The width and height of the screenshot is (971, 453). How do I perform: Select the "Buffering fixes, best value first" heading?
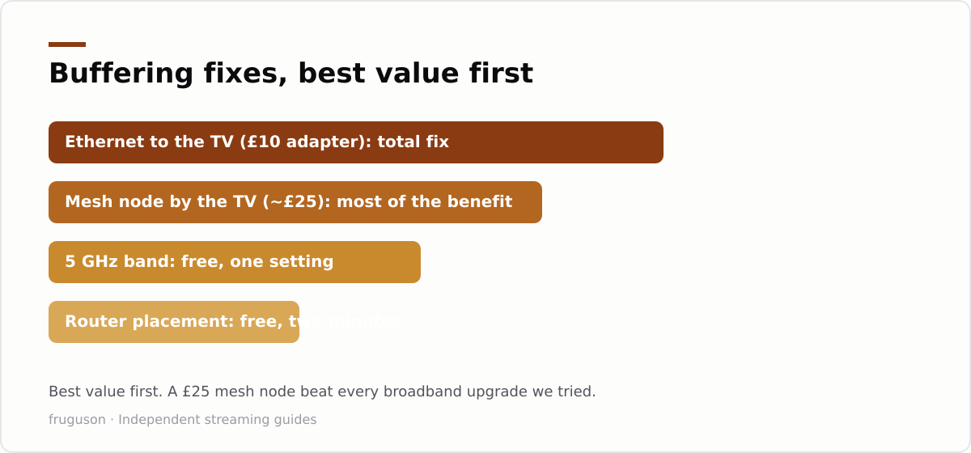point(290,74)
